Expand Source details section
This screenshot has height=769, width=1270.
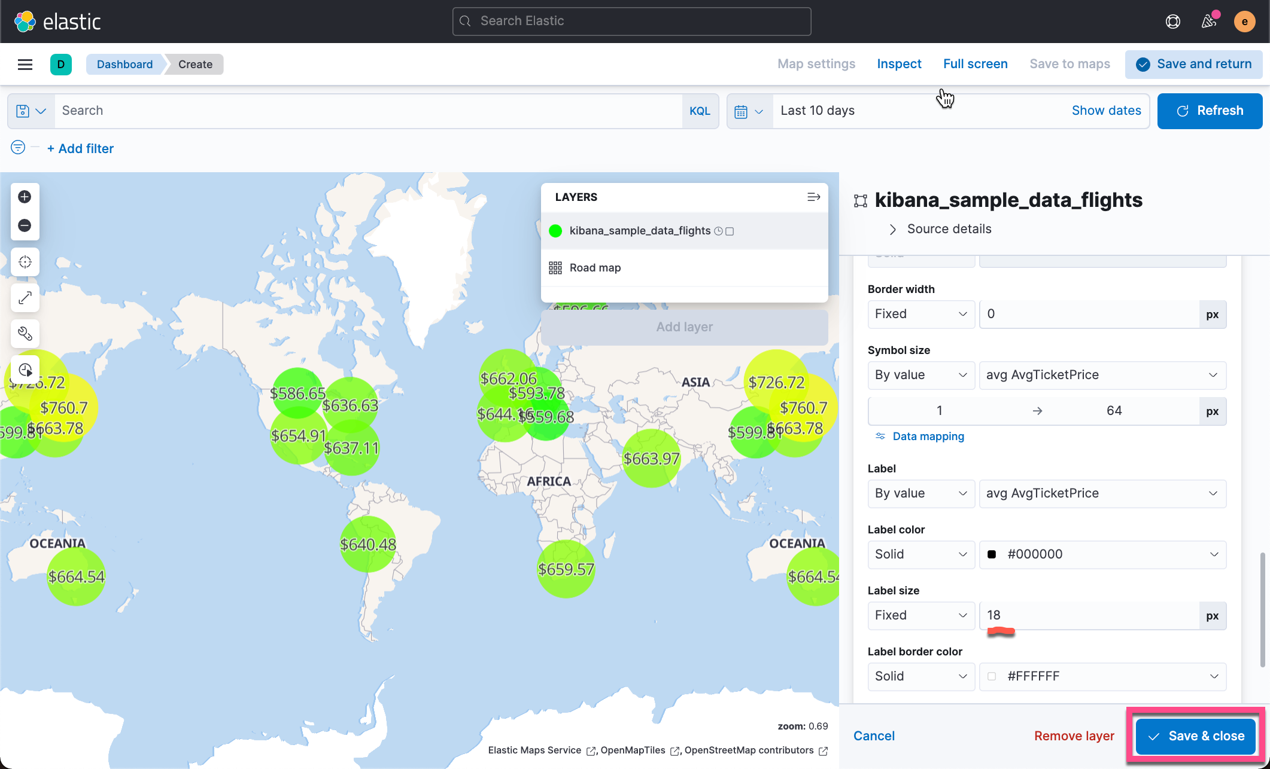click(949, 229)
